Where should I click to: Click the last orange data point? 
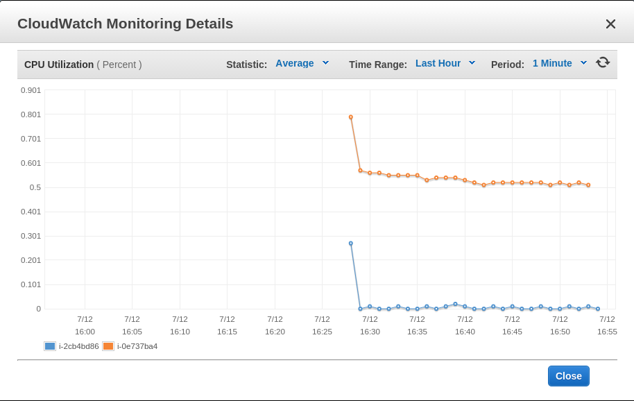(x=588, y=185)
